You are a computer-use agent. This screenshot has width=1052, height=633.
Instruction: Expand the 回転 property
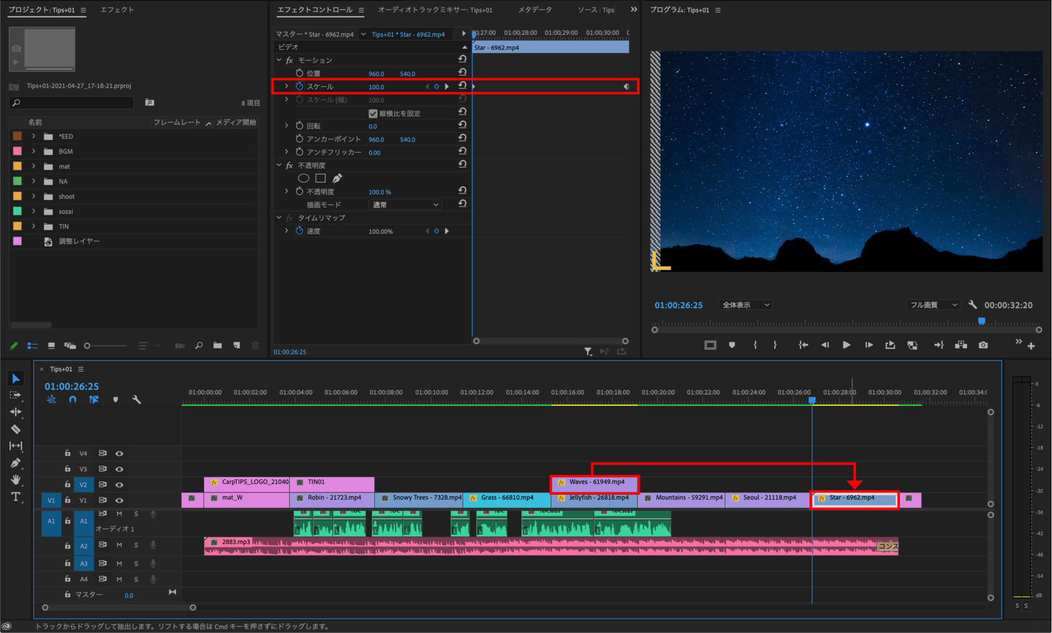(287, 126)
